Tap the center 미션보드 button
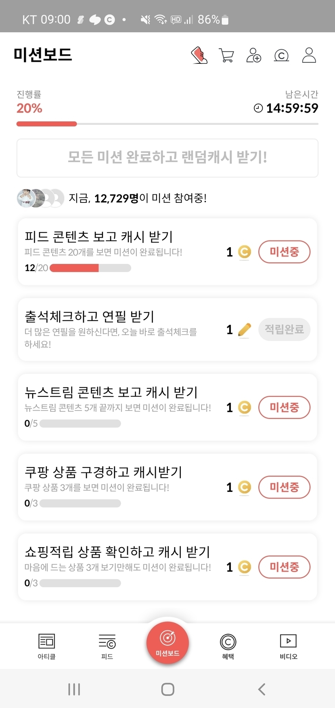Viewport: 335px width, 708px height. pyautogui.click(x=167, y=643)
